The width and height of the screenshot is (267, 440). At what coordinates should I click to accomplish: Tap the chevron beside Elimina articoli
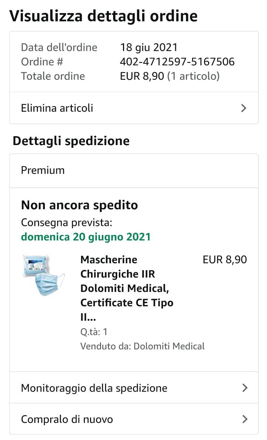(x=244, y=108)
